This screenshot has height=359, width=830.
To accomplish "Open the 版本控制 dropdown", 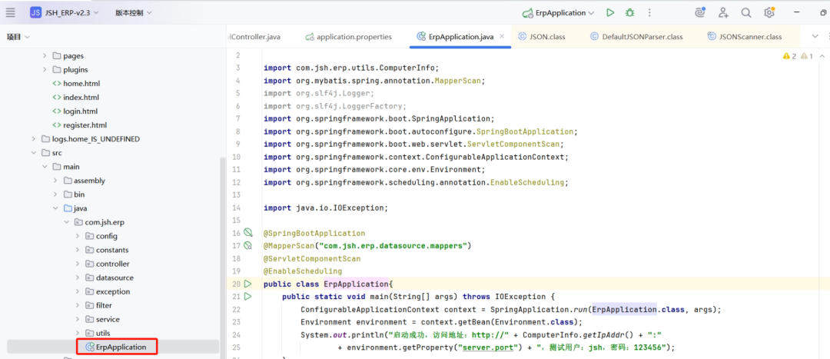I will click(134, 13).
